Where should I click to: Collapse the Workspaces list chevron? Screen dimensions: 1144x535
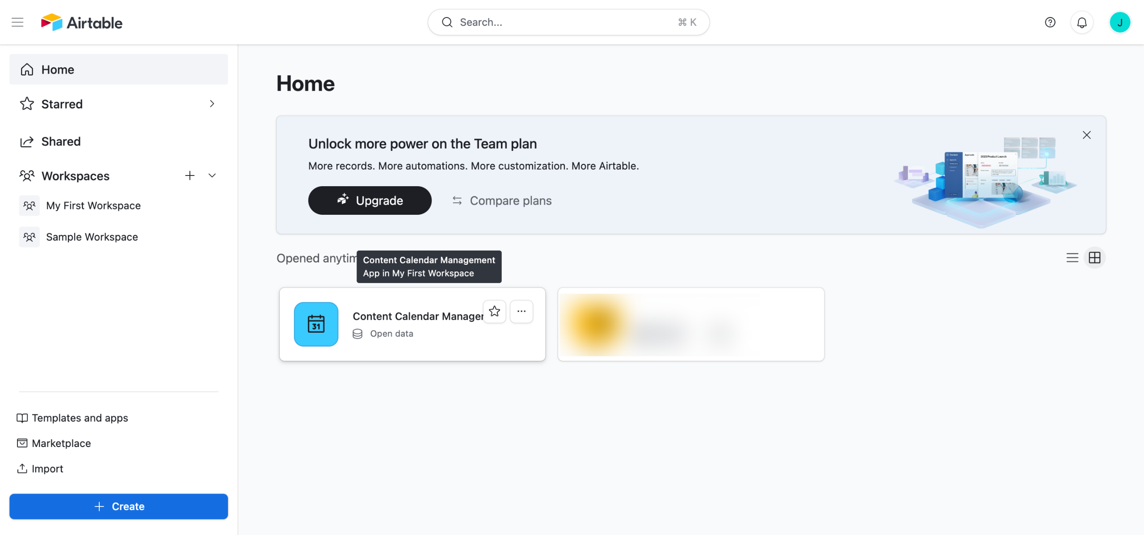point(212,176)
